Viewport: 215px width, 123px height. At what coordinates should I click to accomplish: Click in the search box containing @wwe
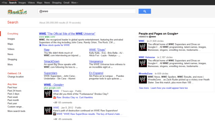tap(87, 11)
